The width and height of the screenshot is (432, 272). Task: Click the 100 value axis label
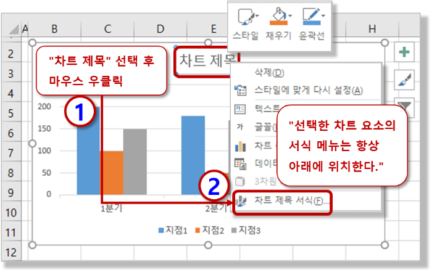(44, 150)
